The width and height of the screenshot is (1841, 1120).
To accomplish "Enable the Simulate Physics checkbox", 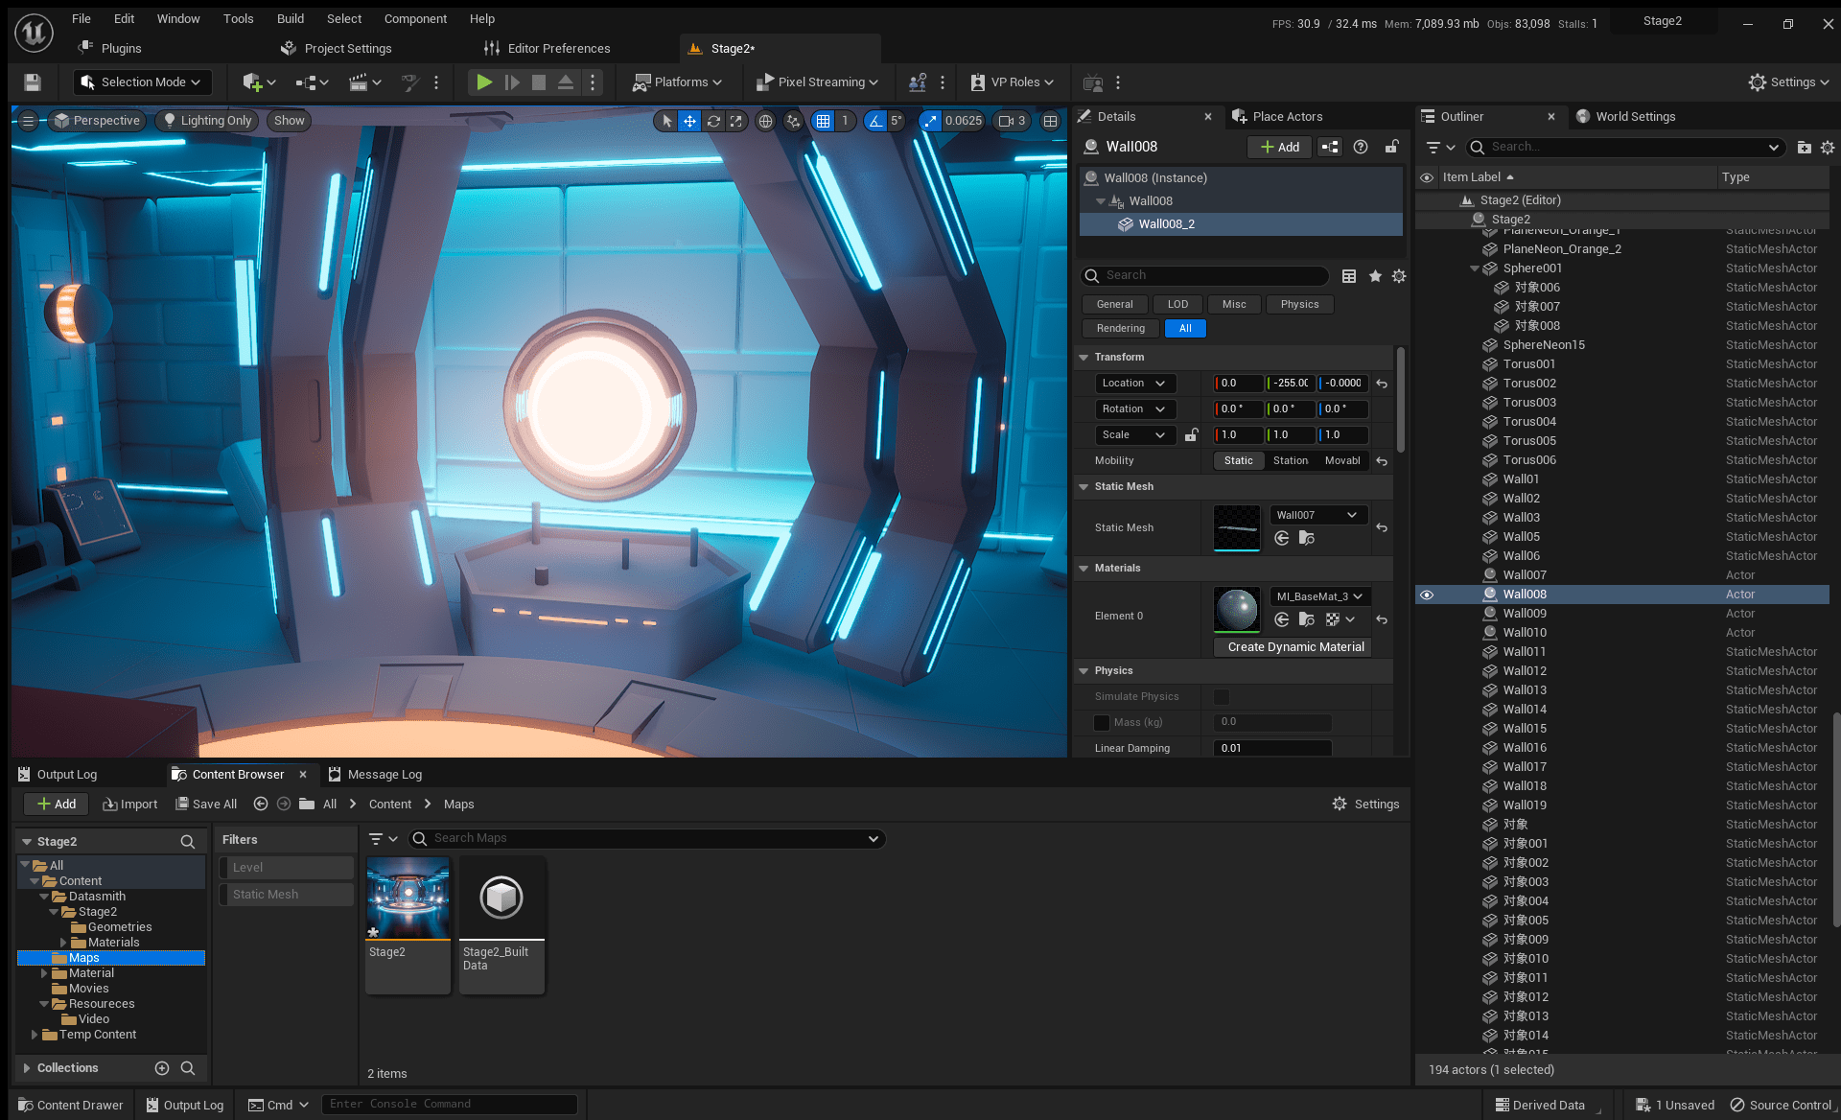I will [x=1222, y=697].
